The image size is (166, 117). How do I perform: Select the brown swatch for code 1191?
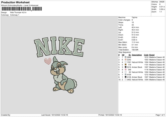[x=126, y=65]
